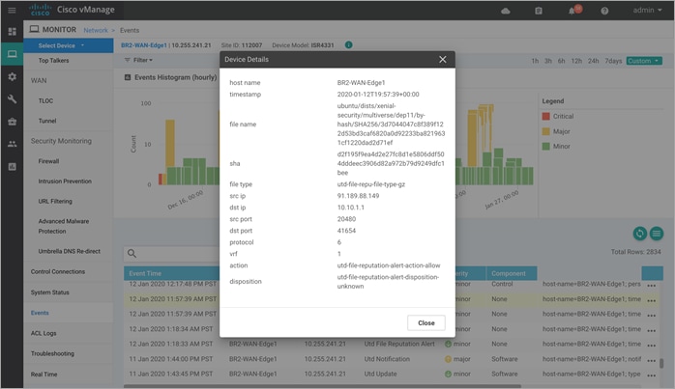
Task: Open the Tools wrench sidebar icon
Action: (x=12, y=99)
